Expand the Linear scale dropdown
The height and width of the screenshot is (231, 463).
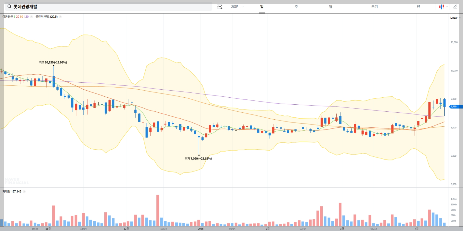click(455, 18)
